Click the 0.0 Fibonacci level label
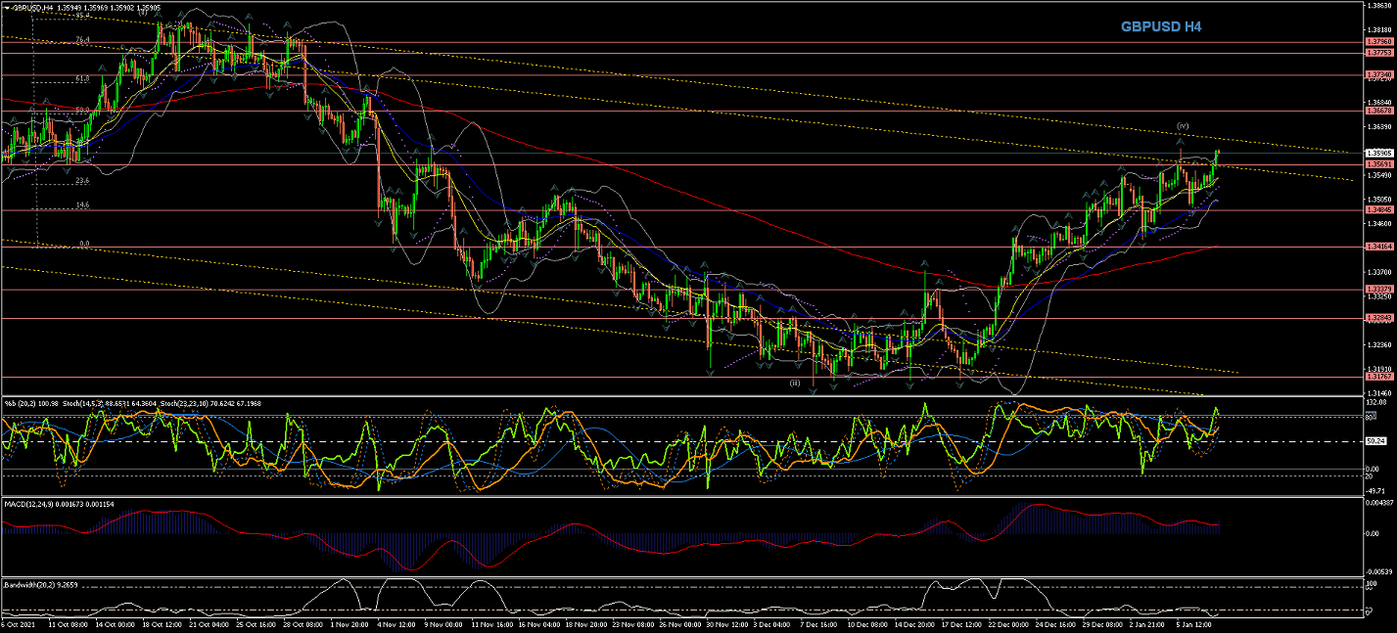 85,244
